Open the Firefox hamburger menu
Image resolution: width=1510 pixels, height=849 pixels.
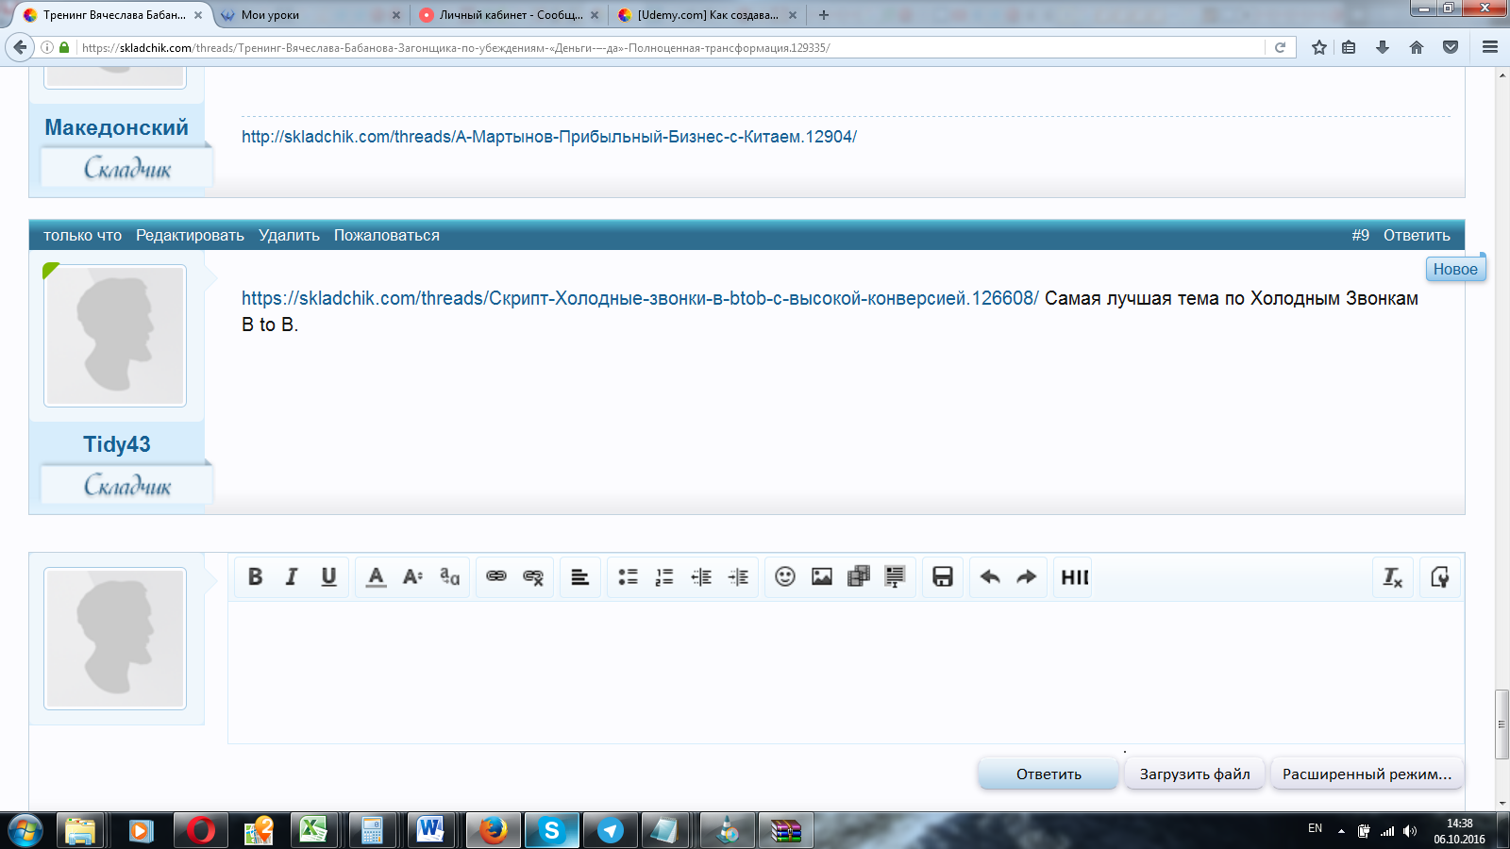(1490, 47)
